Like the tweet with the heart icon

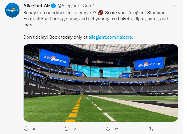tap(108, 129)
